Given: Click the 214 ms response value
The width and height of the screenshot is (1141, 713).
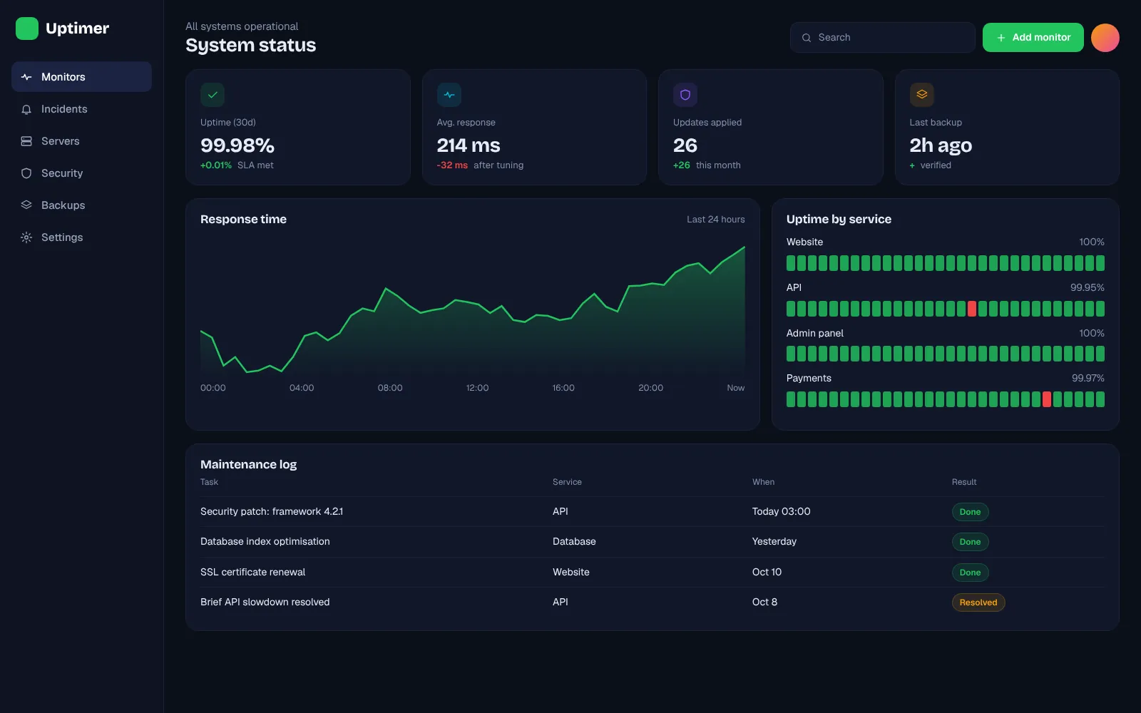Looking at the screenshot, I should coord(469,145).
